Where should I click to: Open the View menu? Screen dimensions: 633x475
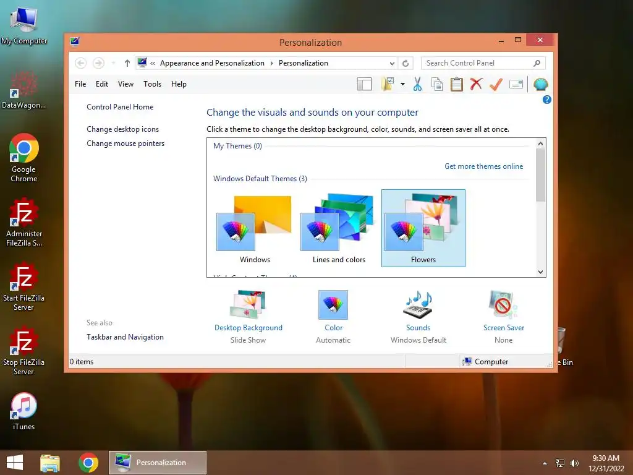click(x=125, y=84)
